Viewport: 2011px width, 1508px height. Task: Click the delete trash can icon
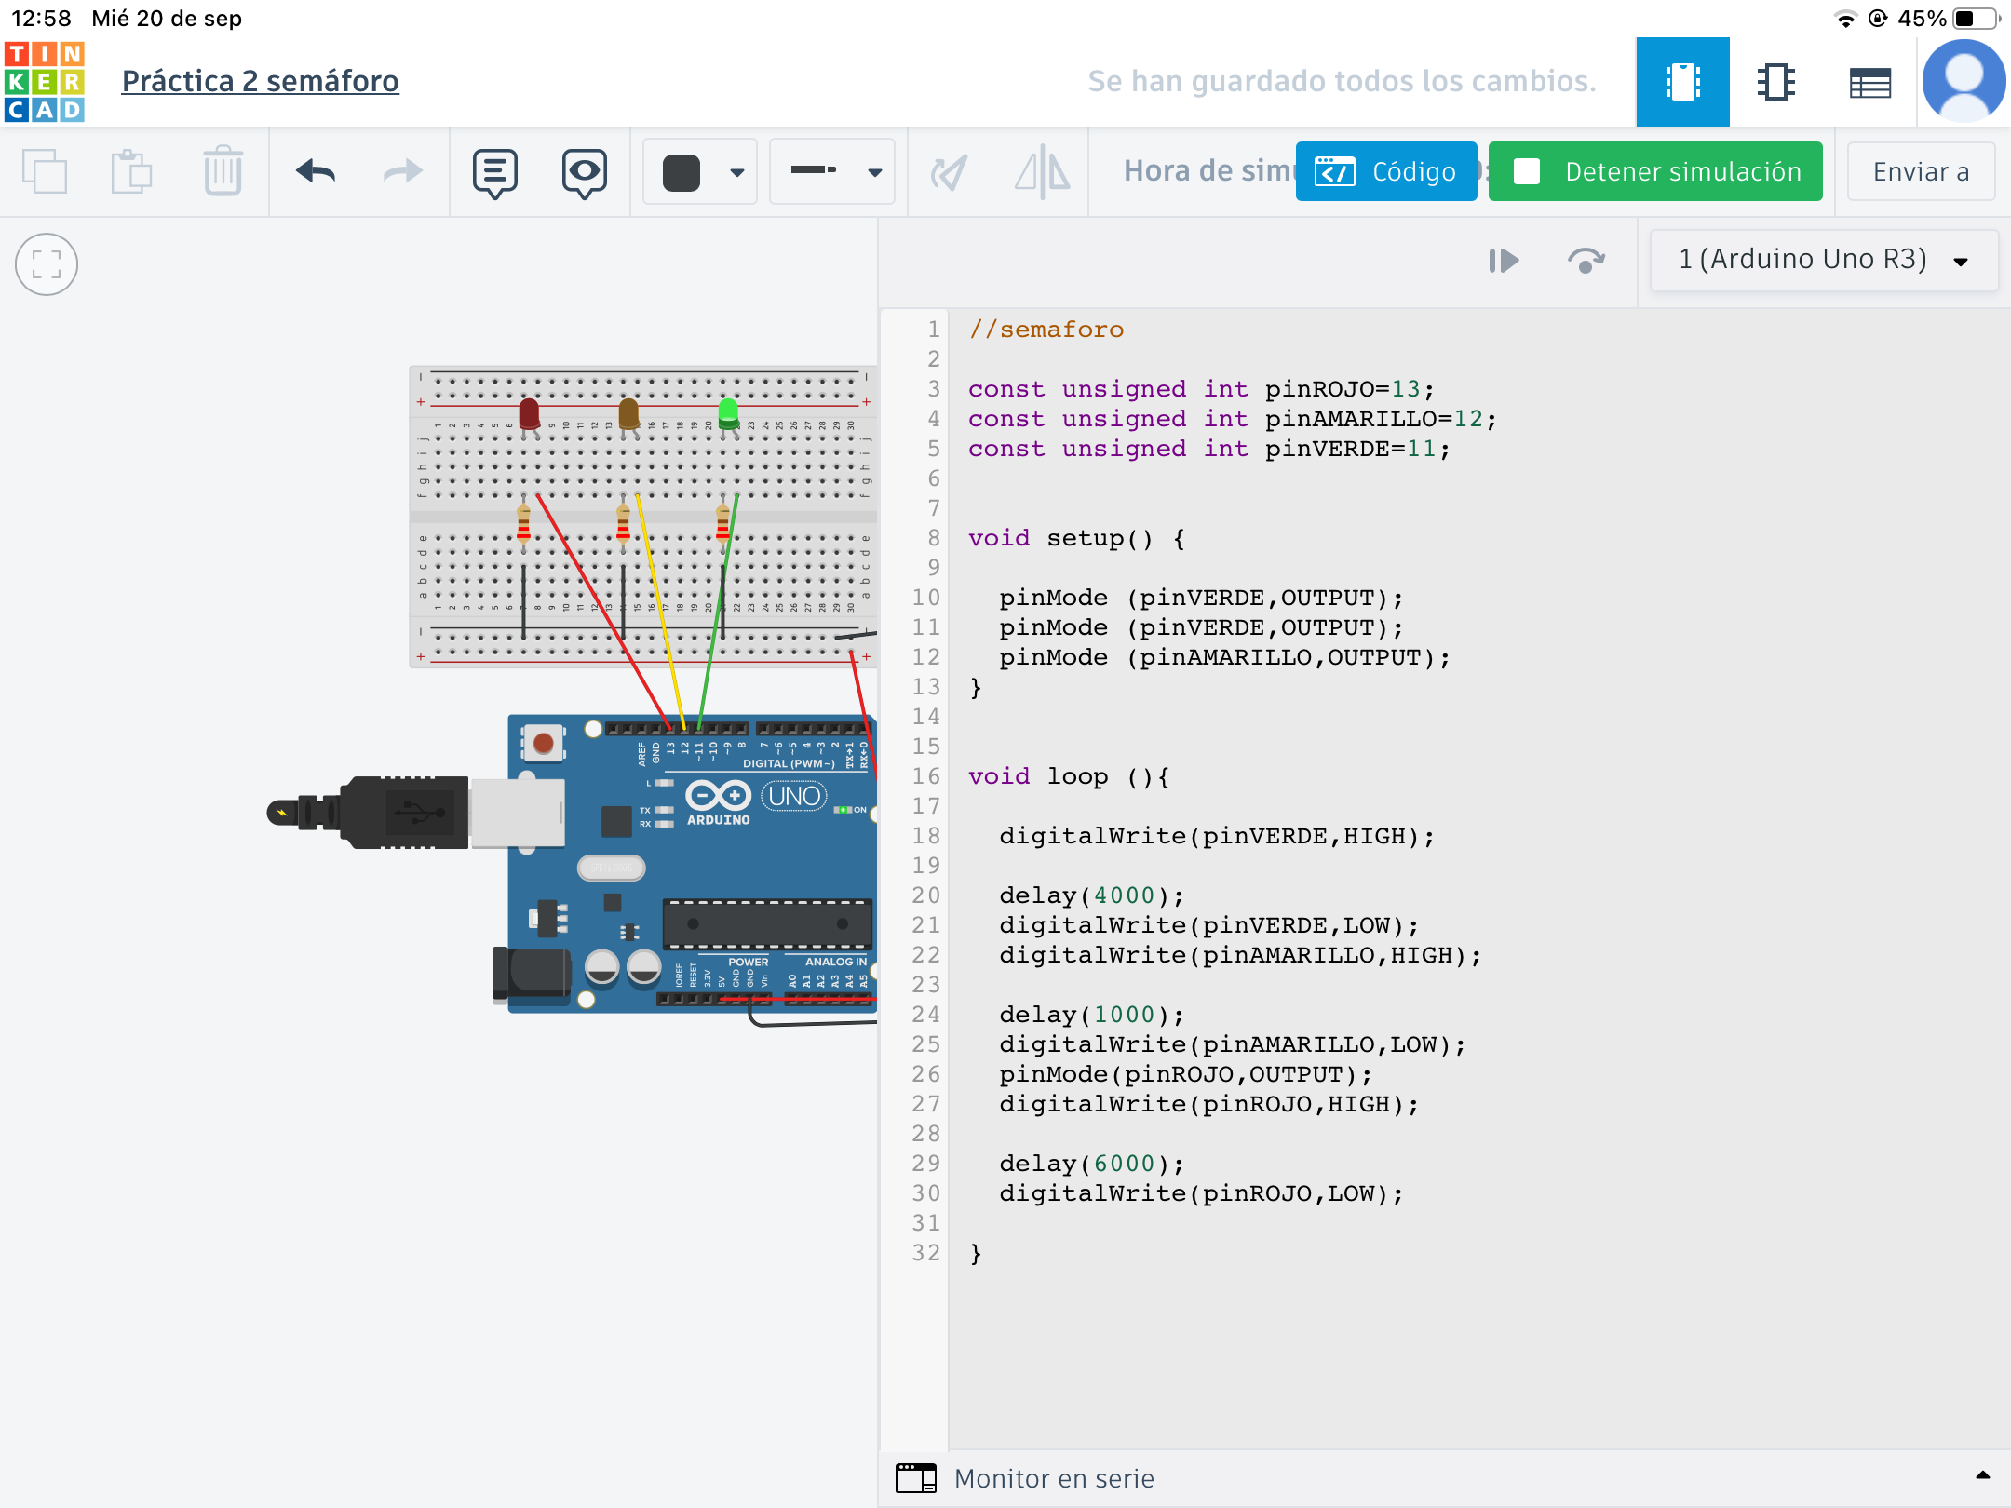click(223, 171)
